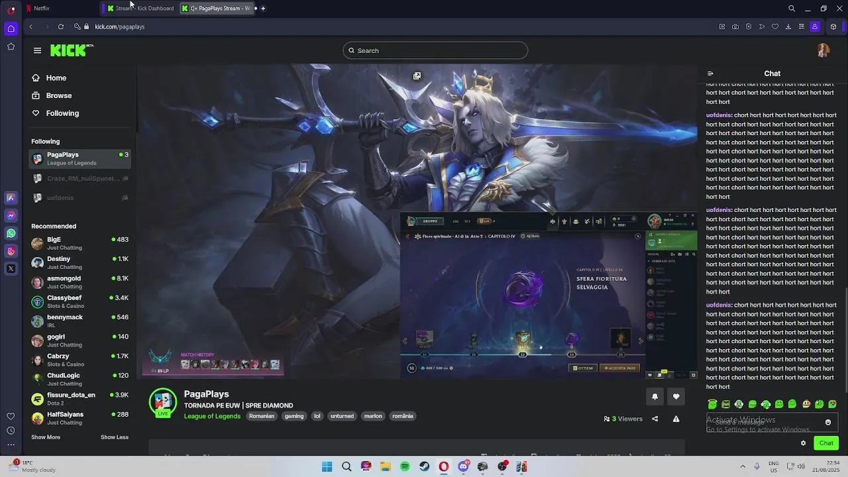Open chat settings gear
This screenshot has height=477, width=848.
pyautogui.click(x=803, y=443)
